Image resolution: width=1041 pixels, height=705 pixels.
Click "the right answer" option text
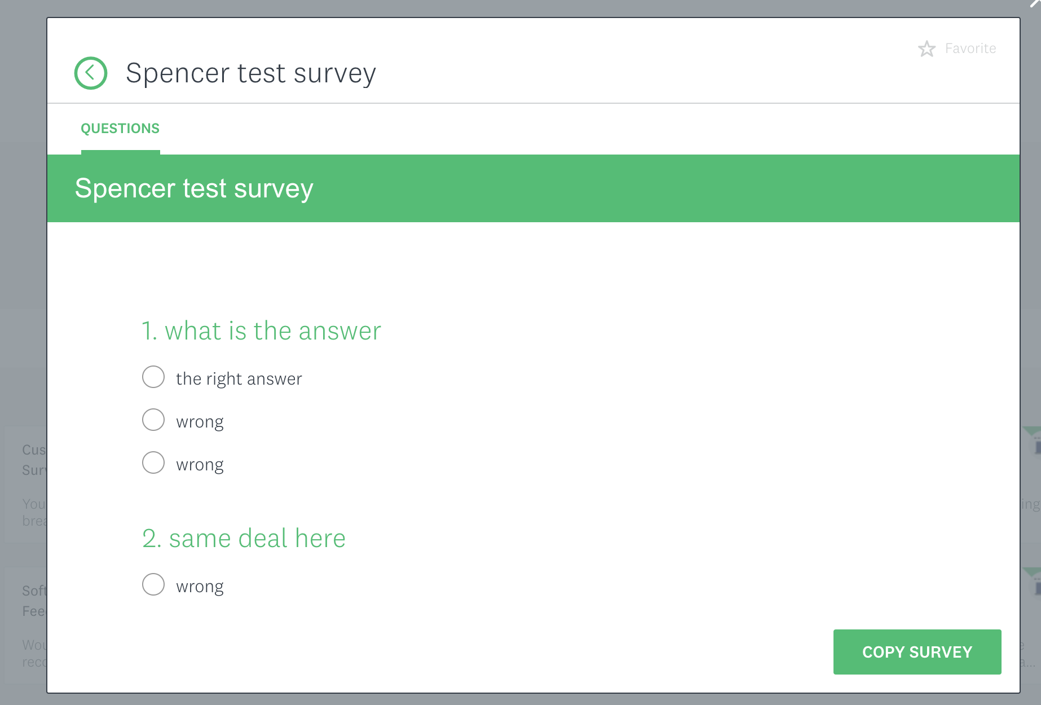(x=239, y=378)
